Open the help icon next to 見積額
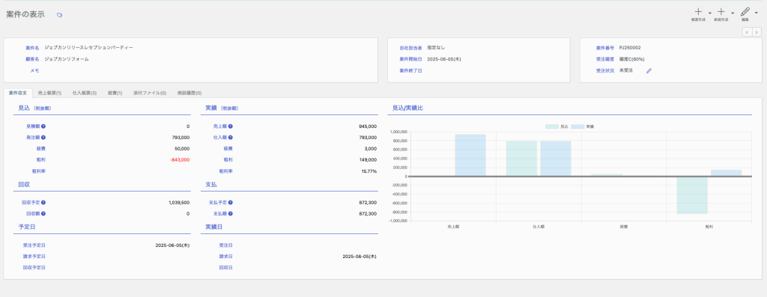This screenshot has width=767, height=297. (43, 126)
